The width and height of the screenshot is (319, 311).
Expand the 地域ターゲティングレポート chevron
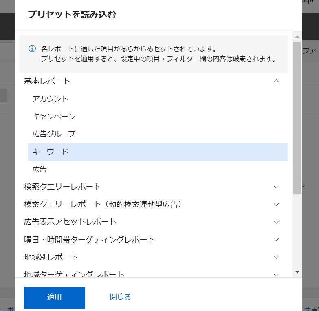click(276, 275)
